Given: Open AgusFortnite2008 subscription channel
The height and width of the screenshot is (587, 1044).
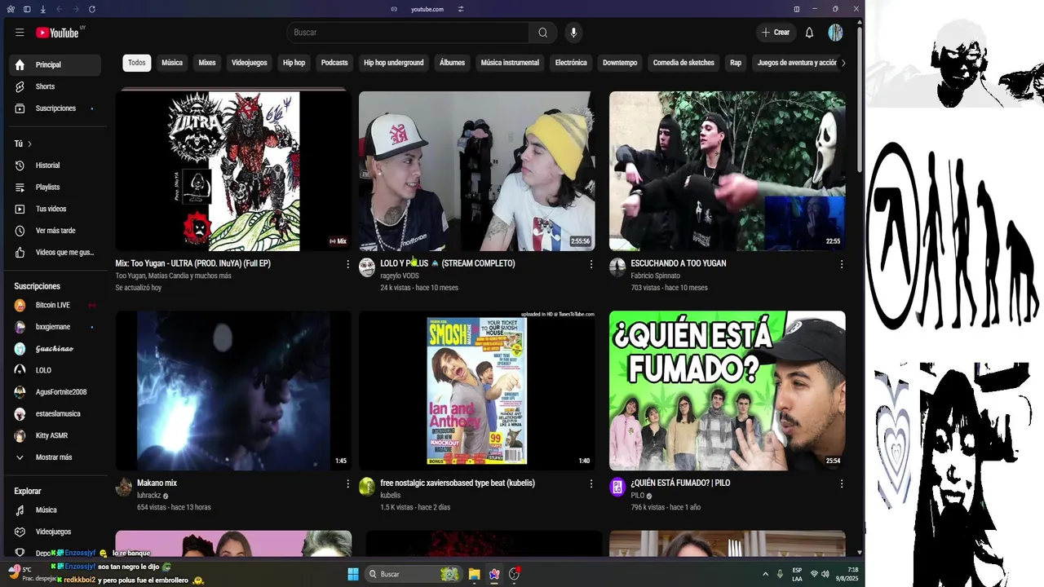Looking at the screenshot, I should [55, 392].
